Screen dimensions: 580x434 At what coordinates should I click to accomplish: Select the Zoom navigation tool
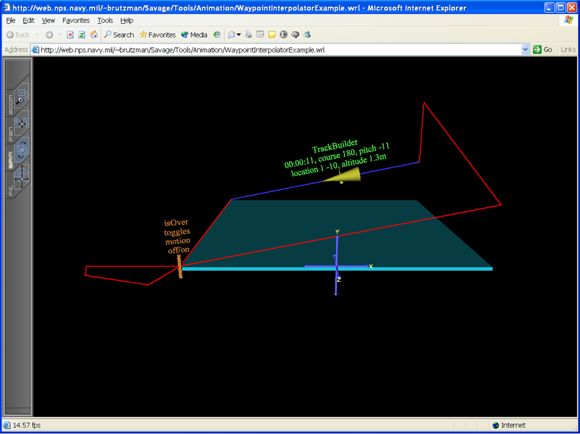point(19,98)
